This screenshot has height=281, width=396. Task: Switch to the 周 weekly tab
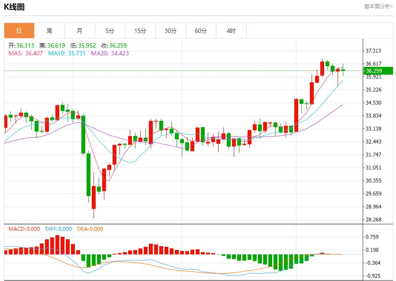coord(49,31)
